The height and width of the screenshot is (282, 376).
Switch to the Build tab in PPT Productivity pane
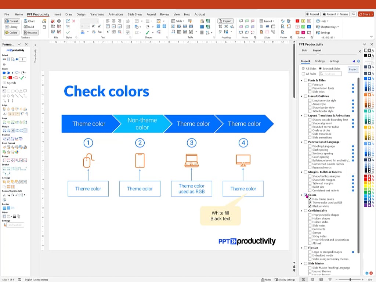pos(304,50)
